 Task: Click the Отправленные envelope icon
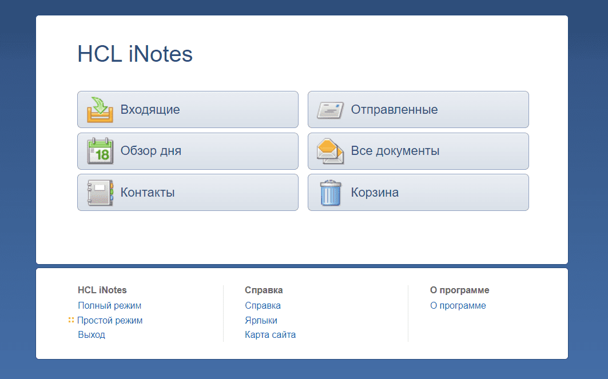click(331, 110)
